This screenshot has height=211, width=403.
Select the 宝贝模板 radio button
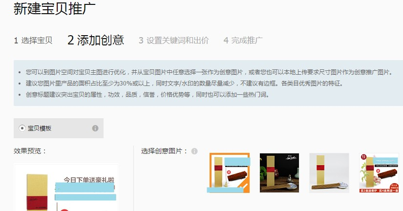click(x=22, y=128)
